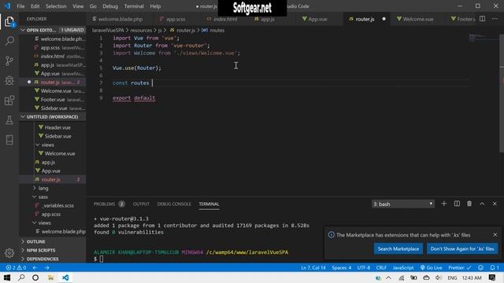This screenshot has height=283, width=504.
Task: Open the File menu
Action: click(20, 6)
